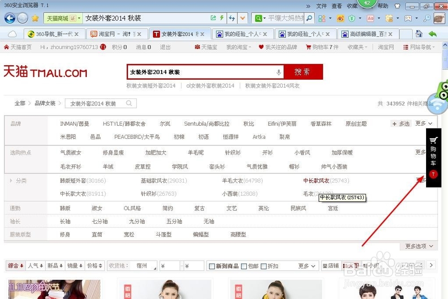Toggle the 包邮 checkbox
The height and width of the screenshot is (299, 448).
click(244, 266)
